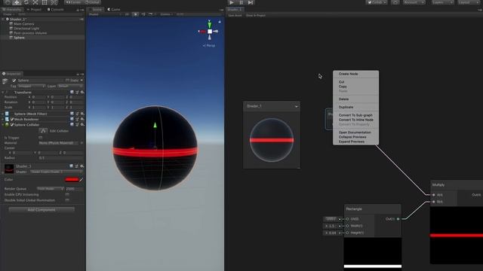Open Transform help reference icon

(x=72, y=92)
